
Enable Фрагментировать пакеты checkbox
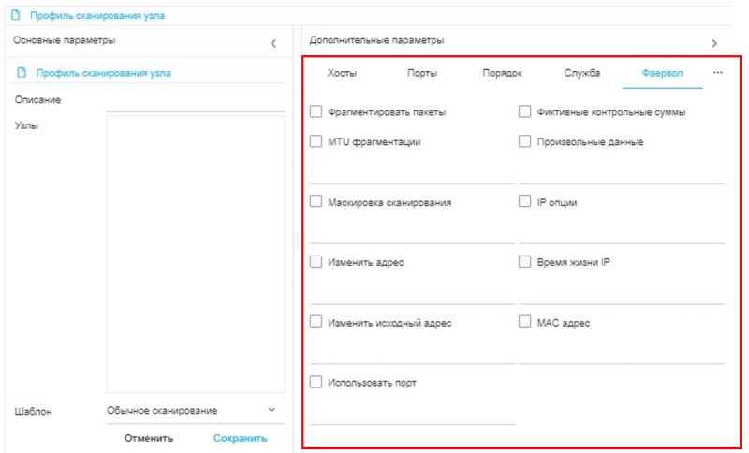(x=316, y=112)
